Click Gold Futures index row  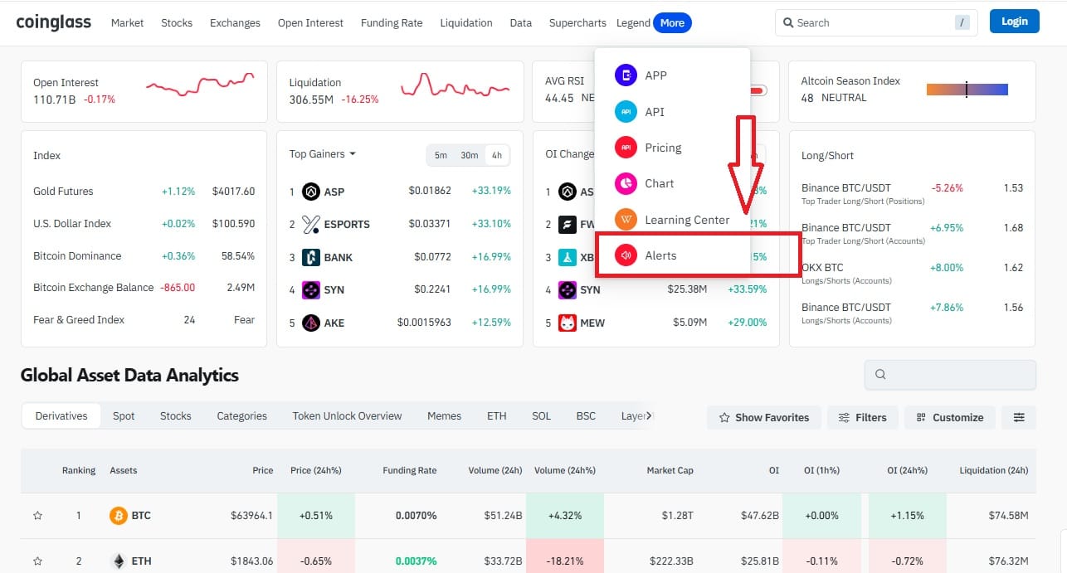coord(144,192)
